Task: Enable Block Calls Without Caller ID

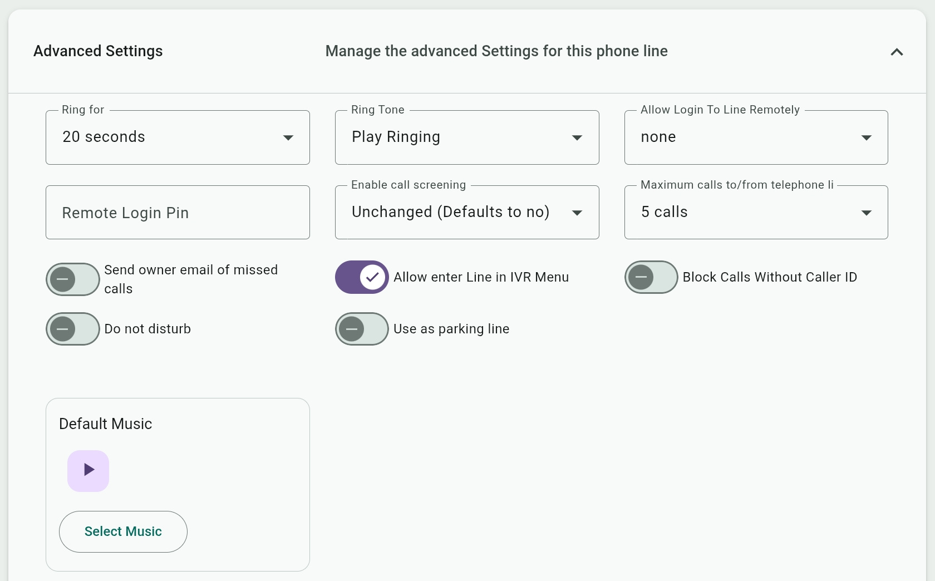Action: (651, 277)
